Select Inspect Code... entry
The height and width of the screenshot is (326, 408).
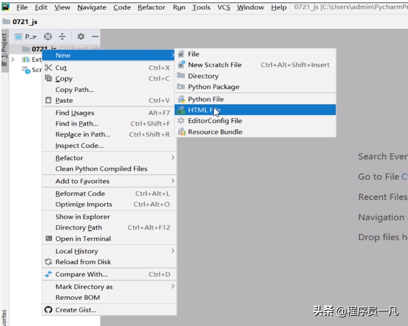pyautogui.click(x=109, y=146)
